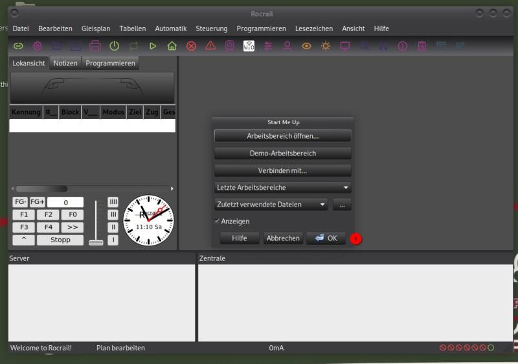Click the orange sun light icon
This screenshot has width=518, height=364.
[x=326, y=46]
